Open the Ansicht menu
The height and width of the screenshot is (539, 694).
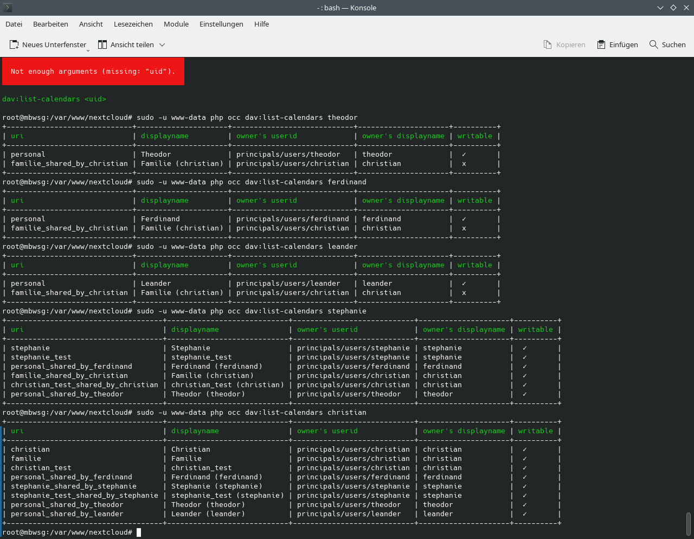tap(91, 24)
